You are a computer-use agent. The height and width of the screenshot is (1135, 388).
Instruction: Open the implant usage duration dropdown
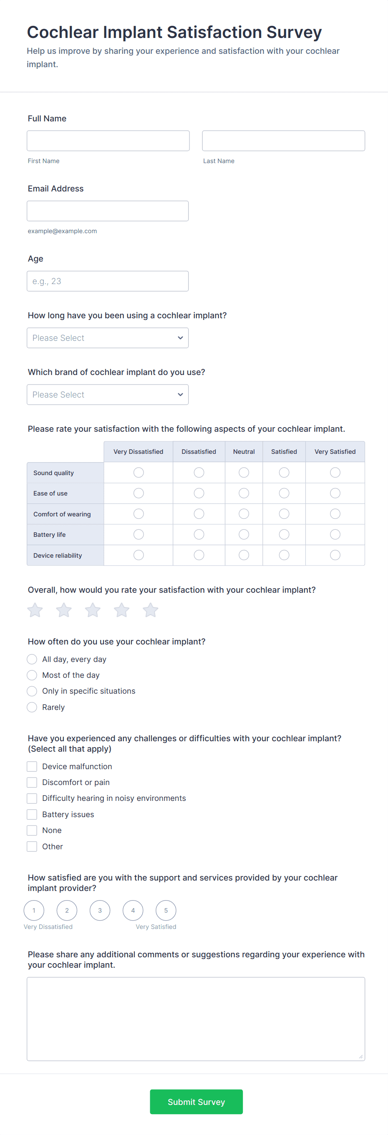108,338
